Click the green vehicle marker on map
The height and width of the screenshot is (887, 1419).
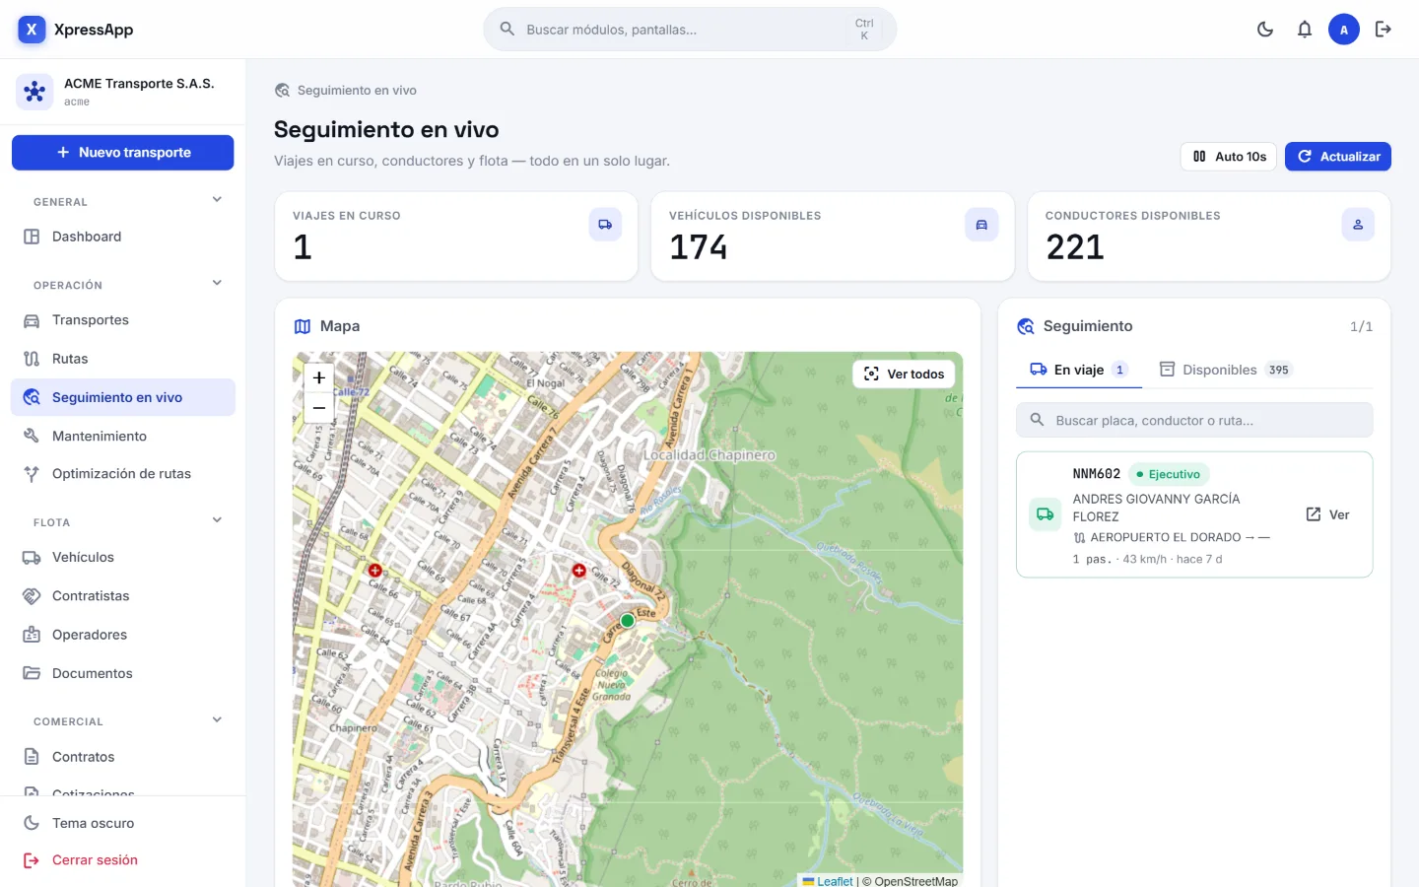tap(628, 621)
